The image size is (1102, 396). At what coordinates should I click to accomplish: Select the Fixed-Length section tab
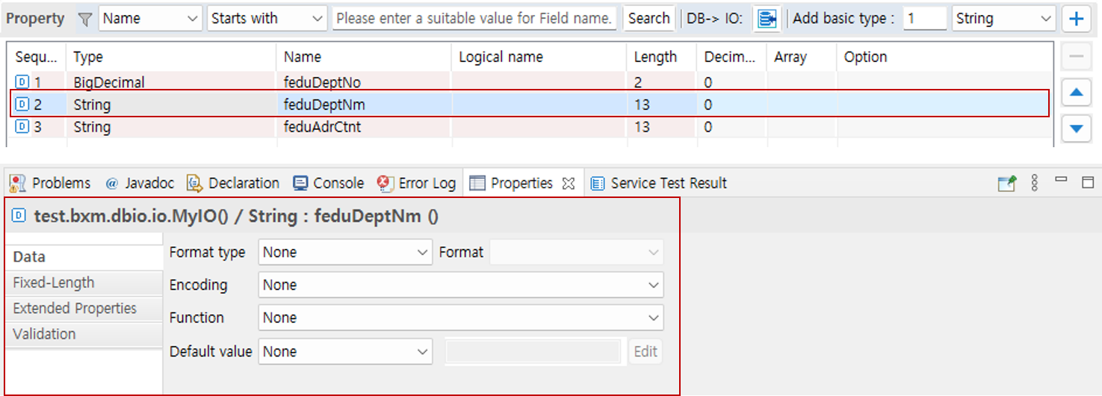[84, 283]
